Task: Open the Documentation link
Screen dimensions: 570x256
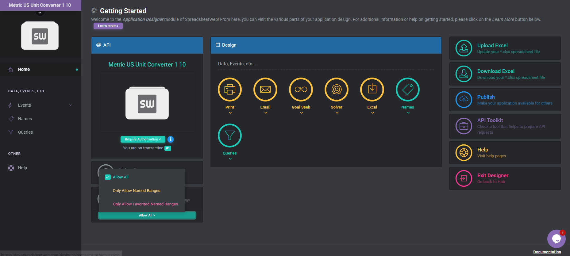Action: [x=547, y=252]
